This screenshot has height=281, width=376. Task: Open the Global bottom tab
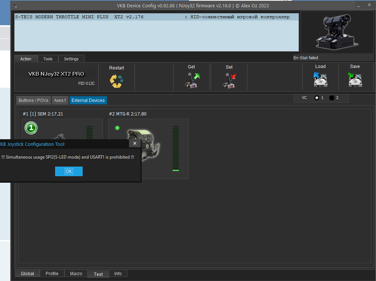pyautogui.click(x=27, y=273)
